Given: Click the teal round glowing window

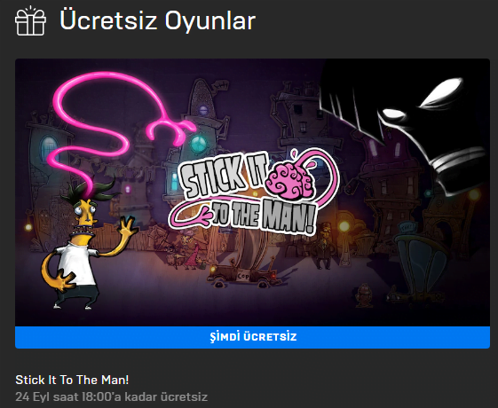Looking at the screenshot, I should [199, 142].
